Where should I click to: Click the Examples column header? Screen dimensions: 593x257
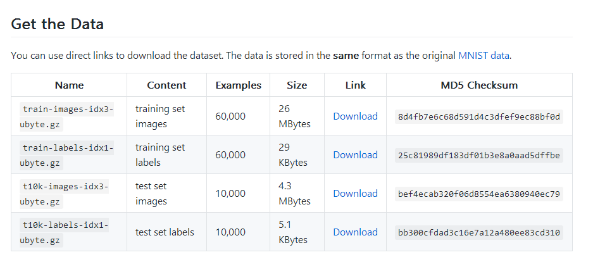click(238, 85)
